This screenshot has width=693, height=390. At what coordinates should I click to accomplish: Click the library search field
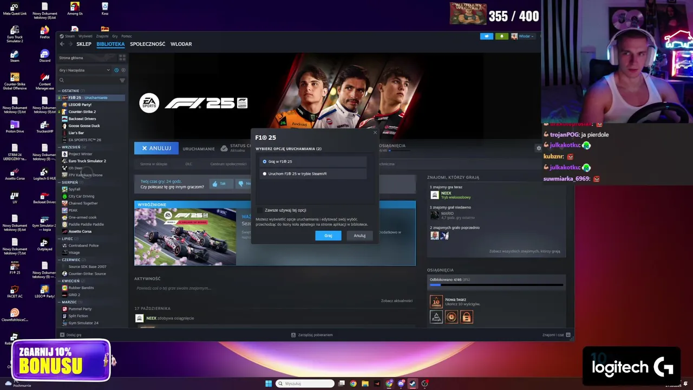88,80
